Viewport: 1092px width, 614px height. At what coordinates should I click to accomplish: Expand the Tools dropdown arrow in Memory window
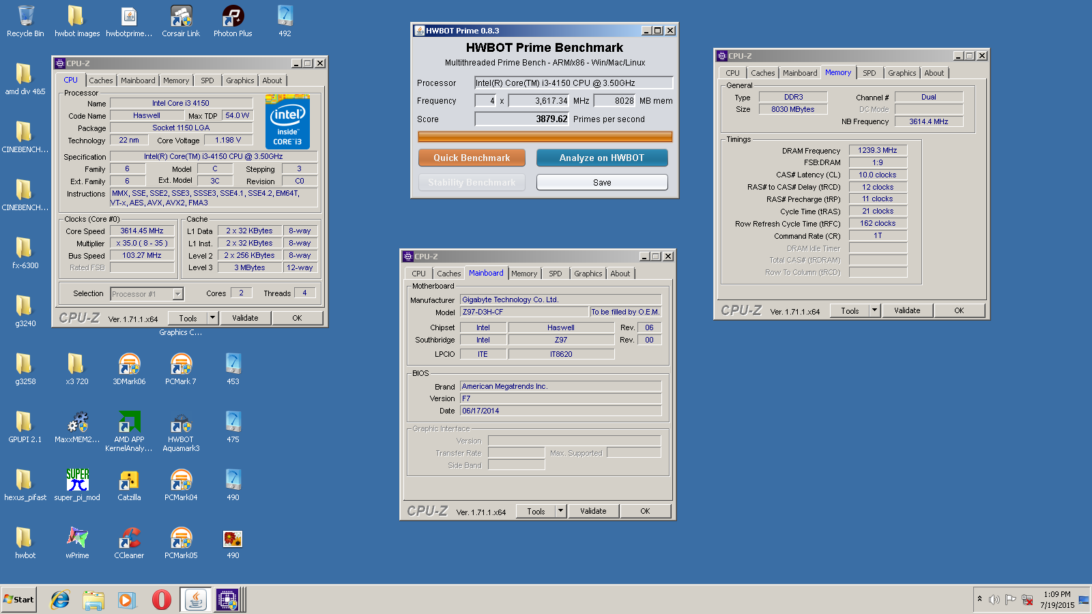pyautogui.click(x=874, y=310)
